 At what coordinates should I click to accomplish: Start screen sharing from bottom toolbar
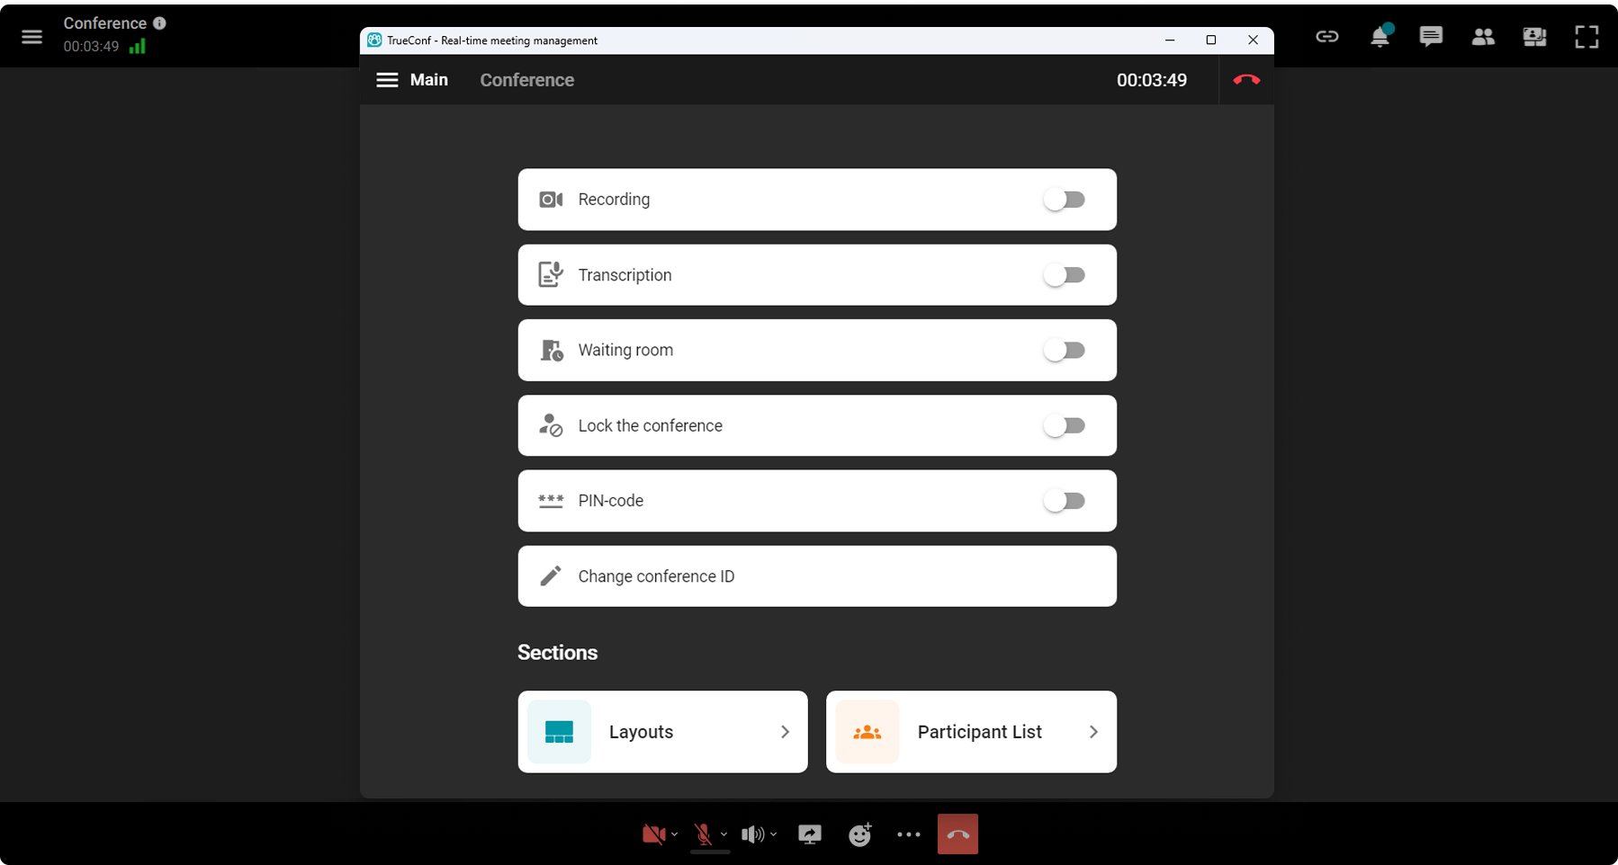click(x=810, y=834)
